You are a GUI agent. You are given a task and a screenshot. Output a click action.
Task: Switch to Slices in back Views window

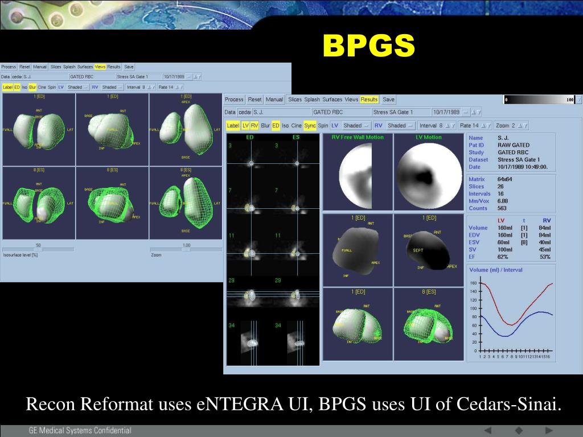(56, 67)
